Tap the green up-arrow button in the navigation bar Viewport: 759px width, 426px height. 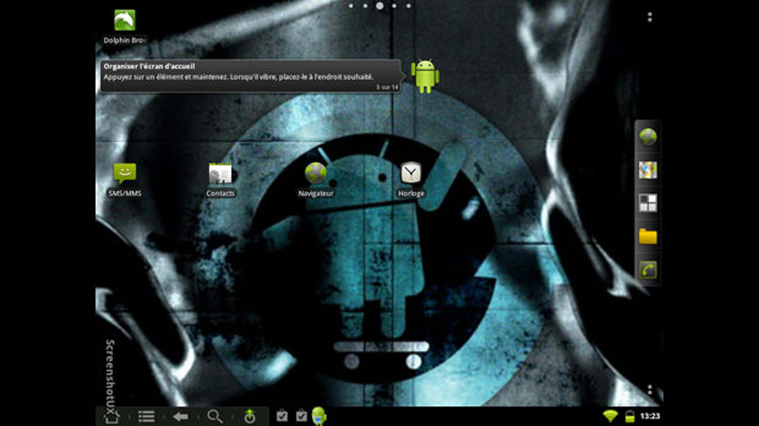pyautogui.click(x=249, y=417)
